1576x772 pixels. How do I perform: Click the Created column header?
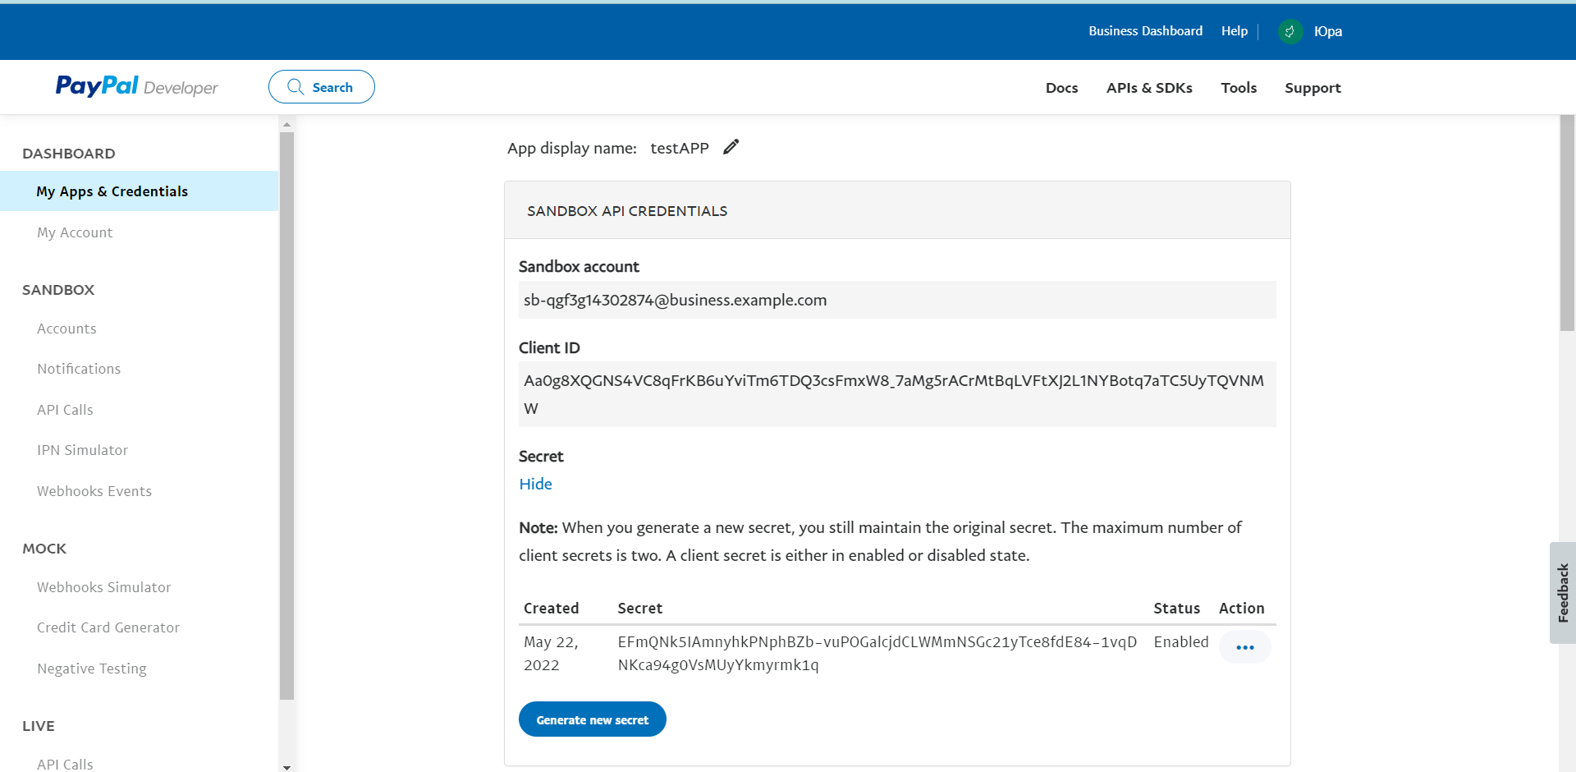coord(551,608)
